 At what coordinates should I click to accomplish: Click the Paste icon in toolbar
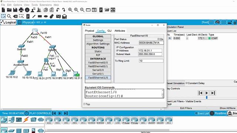pyautogui.click(x=52, y=10)
